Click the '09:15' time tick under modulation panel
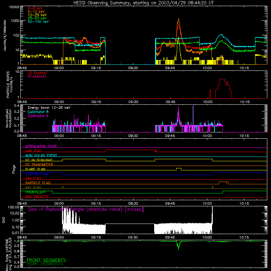Image resolution: width=271 pixels, height=271 pixels. click(x=96, y=136)
